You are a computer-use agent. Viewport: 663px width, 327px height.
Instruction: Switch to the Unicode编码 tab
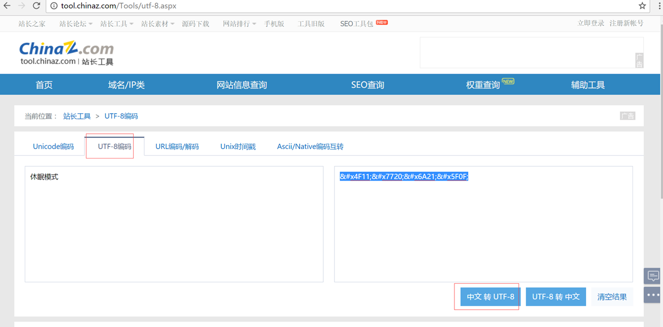[x=53, y=146]
